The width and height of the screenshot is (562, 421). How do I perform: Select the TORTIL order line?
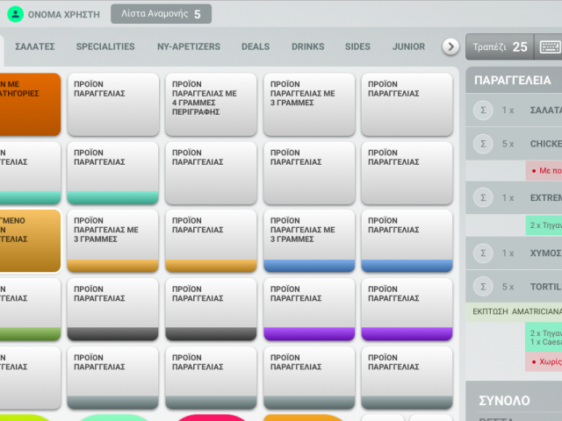click(514, 287)
